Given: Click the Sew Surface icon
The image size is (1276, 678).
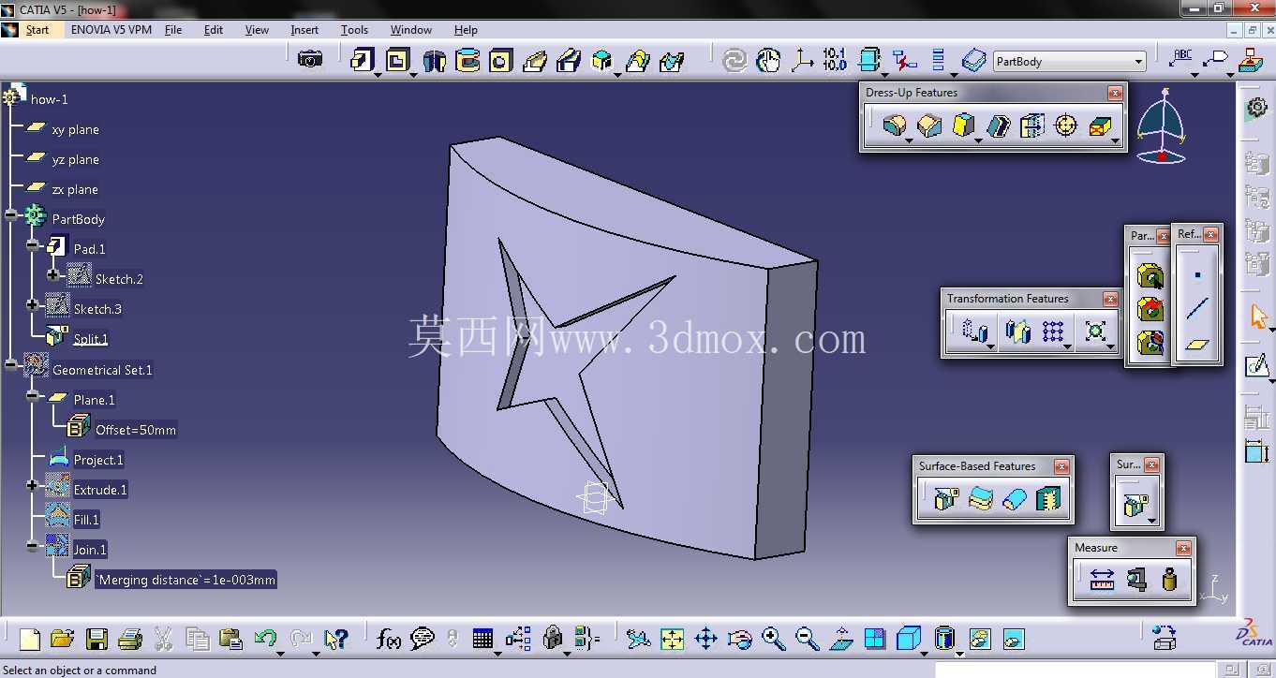Looking at the screenshot, I should (x=1048, y=499).
